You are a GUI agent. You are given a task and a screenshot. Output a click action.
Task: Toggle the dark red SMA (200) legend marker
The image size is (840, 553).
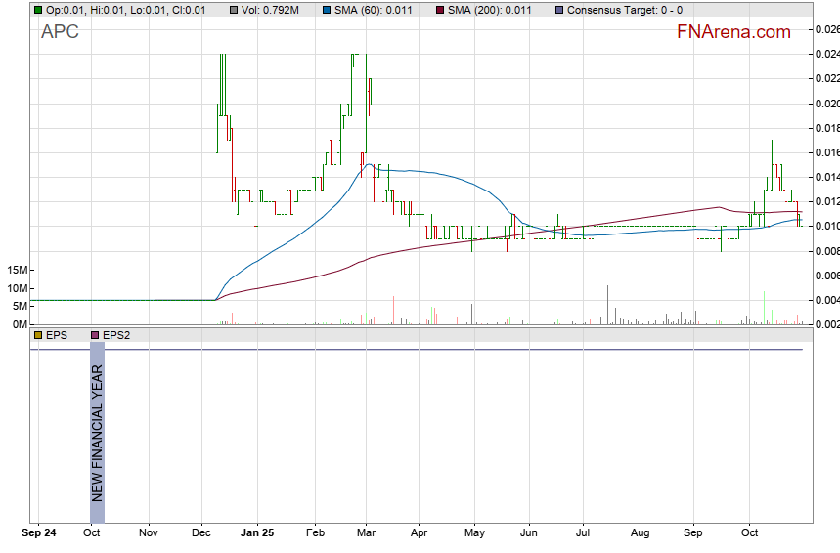(439, 10)
